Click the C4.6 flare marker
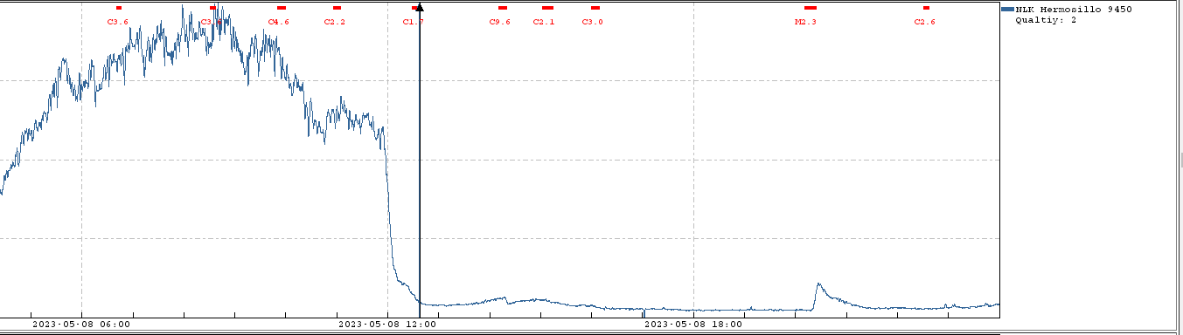This screenshot has width=1183, height=335. (x=282, y=8)
